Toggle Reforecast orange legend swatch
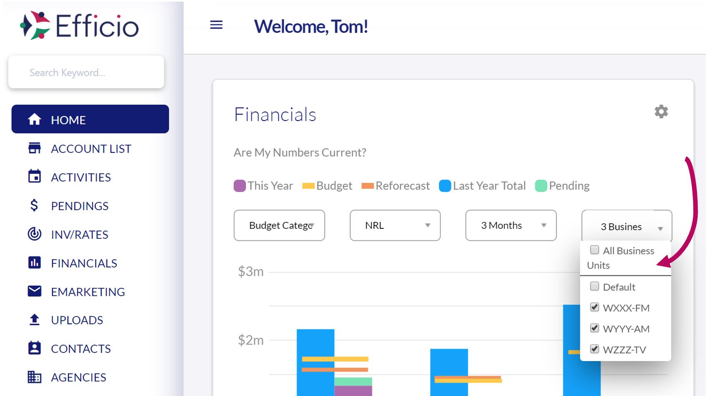 point(367,186)
